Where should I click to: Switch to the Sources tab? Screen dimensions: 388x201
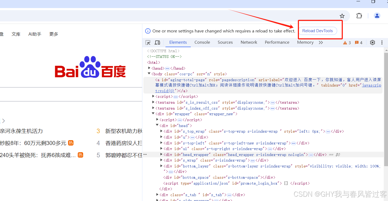225,42
